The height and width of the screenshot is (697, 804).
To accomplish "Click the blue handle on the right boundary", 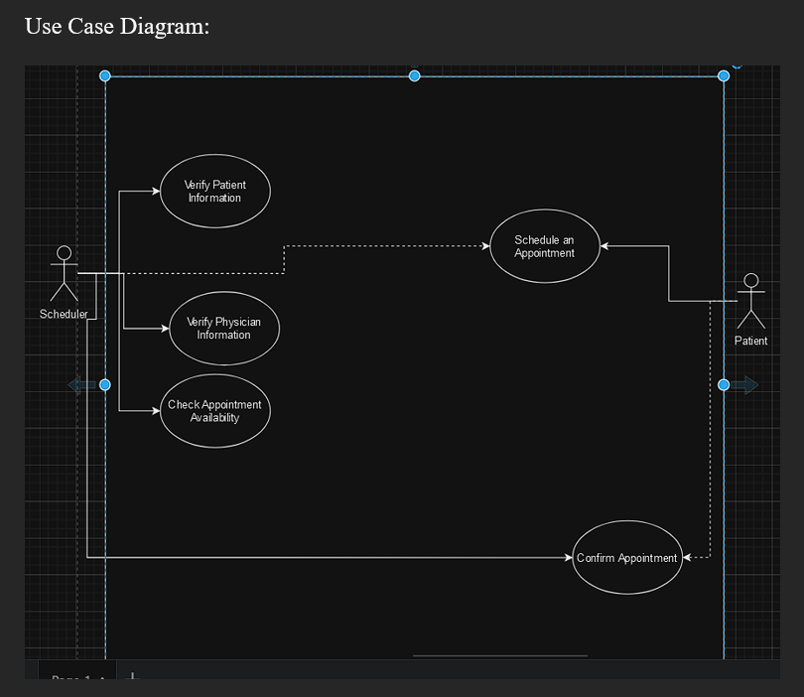I will click(x=723, y=384).
